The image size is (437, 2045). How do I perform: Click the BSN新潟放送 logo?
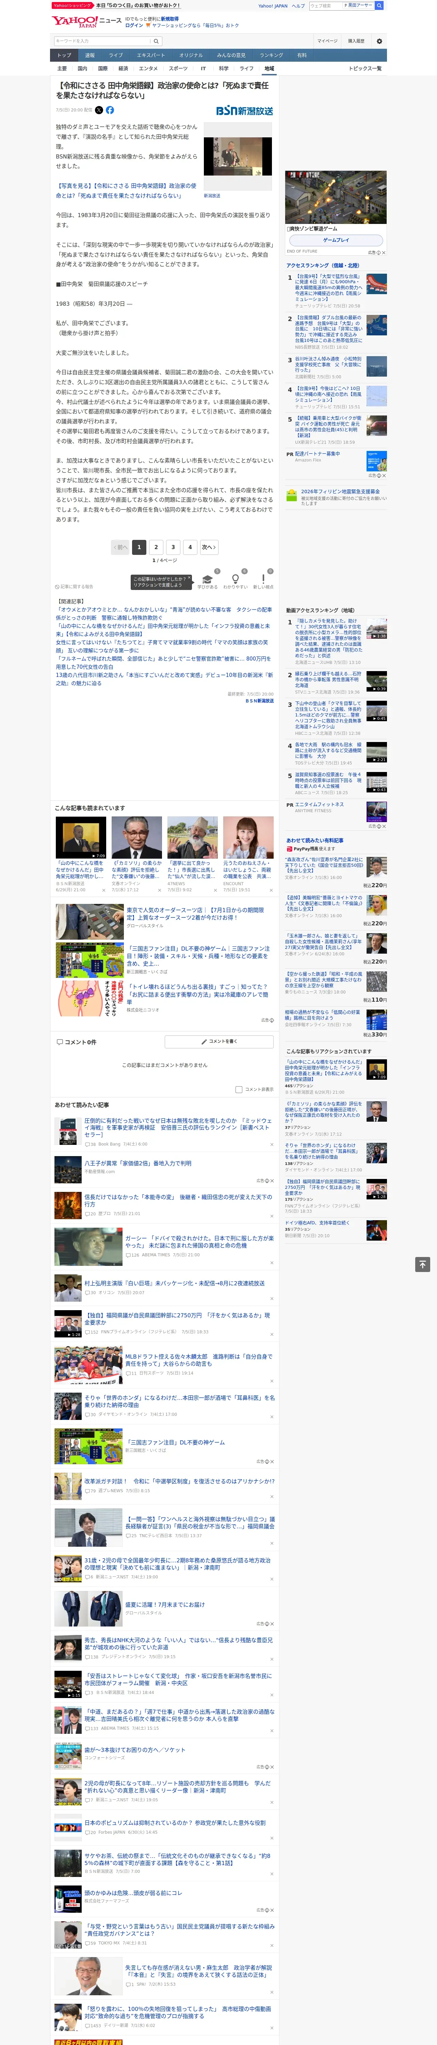tap(244, 111)
